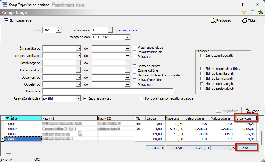Click the Poslovalnica input field
This screenshot has height=162, width=265.
point(100,30)
